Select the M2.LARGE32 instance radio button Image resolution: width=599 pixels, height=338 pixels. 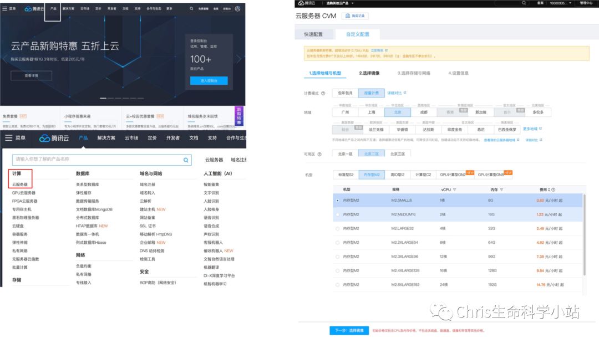[337, 228]
